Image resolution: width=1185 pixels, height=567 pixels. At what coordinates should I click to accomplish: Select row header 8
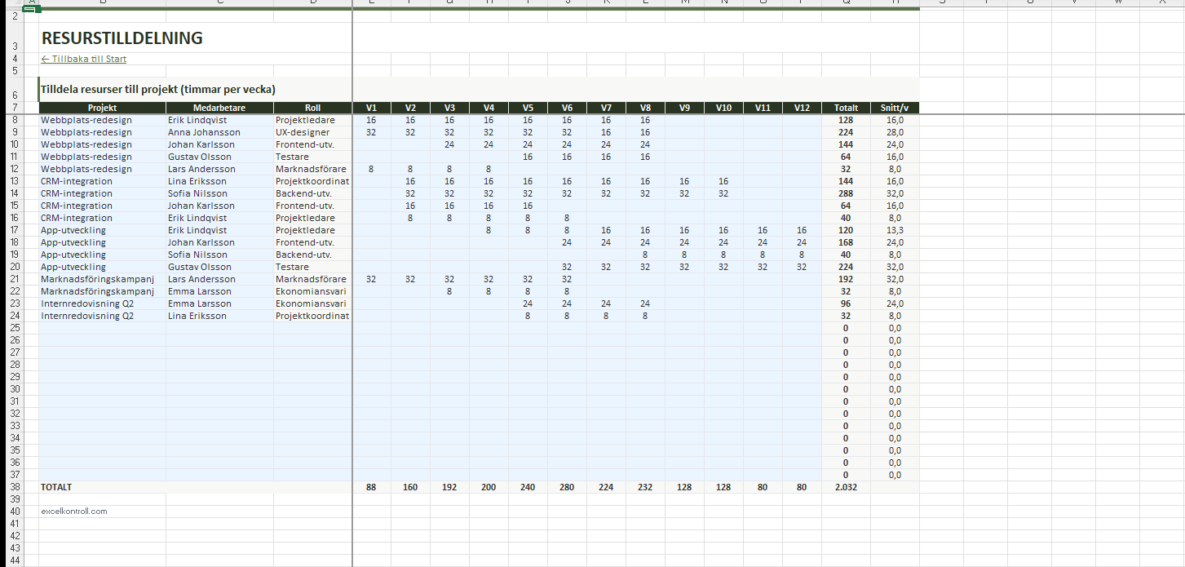click(13, 120)
